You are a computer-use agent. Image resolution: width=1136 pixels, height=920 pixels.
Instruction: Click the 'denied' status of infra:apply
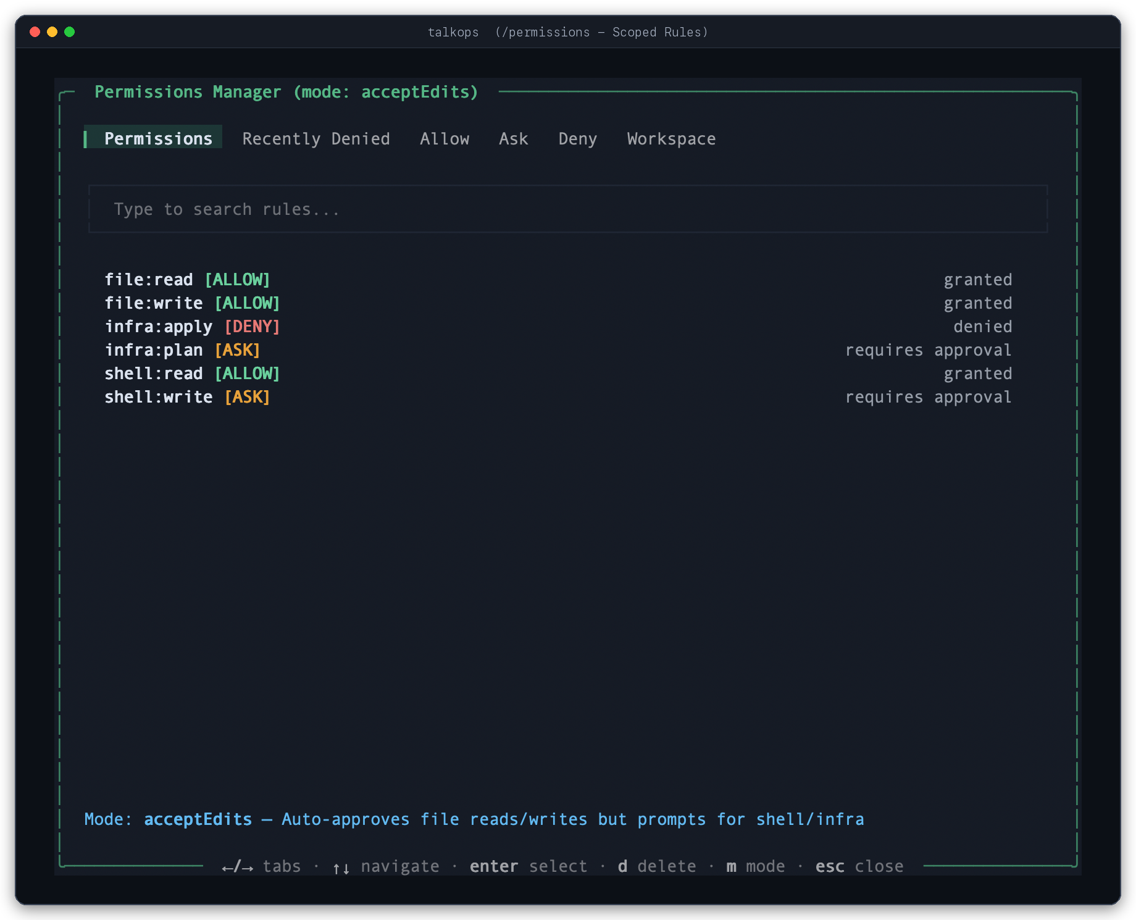click(983, 327)
